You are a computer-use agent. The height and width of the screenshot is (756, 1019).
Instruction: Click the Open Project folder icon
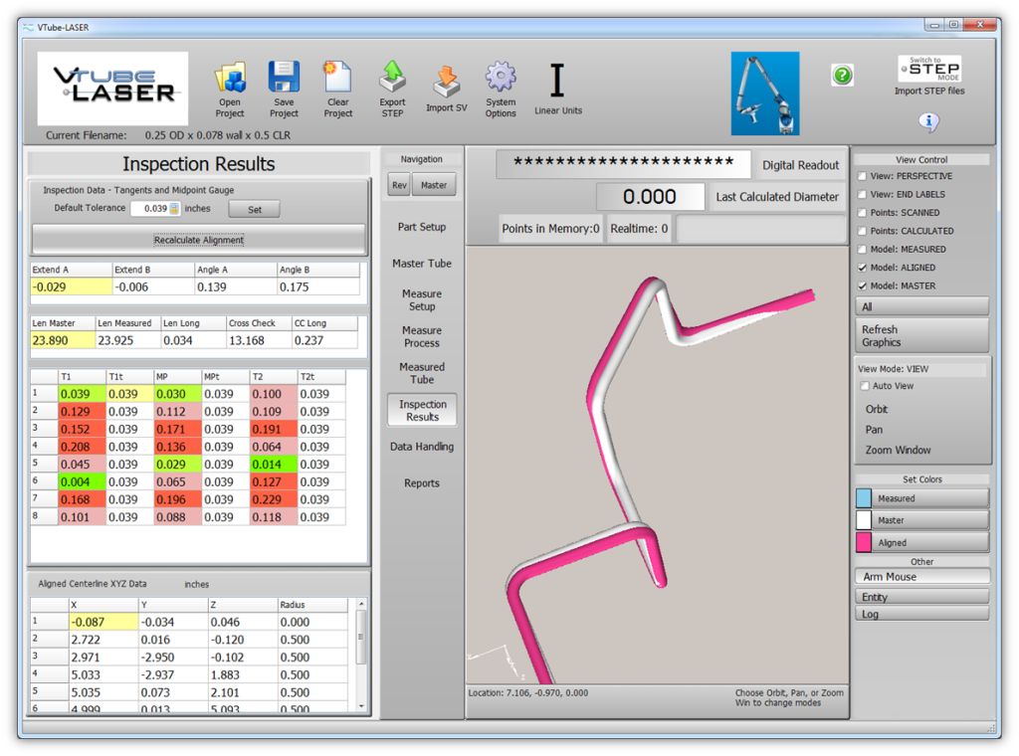point(230,80)
